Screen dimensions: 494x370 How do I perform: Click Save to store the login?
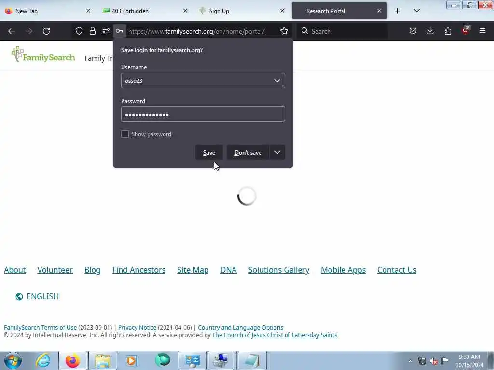coord(209,152)
